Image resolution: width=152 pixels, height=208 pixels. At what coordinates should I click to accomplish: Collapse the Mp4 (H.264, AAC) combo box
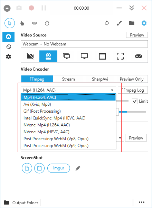coord(68,90)
